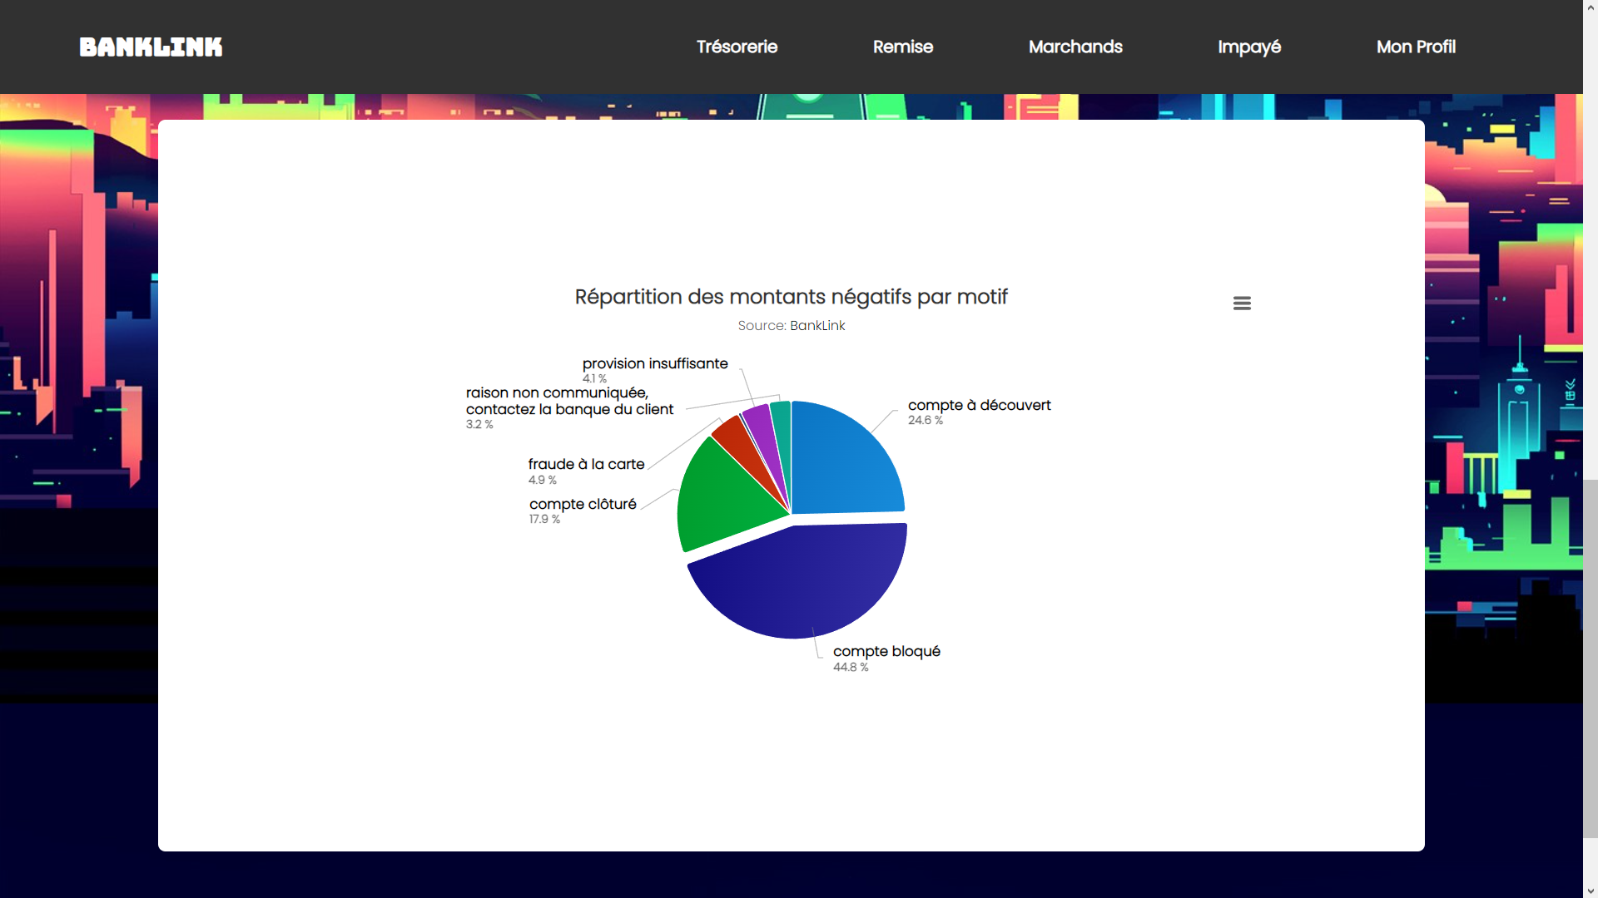Click the scrollbar down arrow

tap(1591, 891)
